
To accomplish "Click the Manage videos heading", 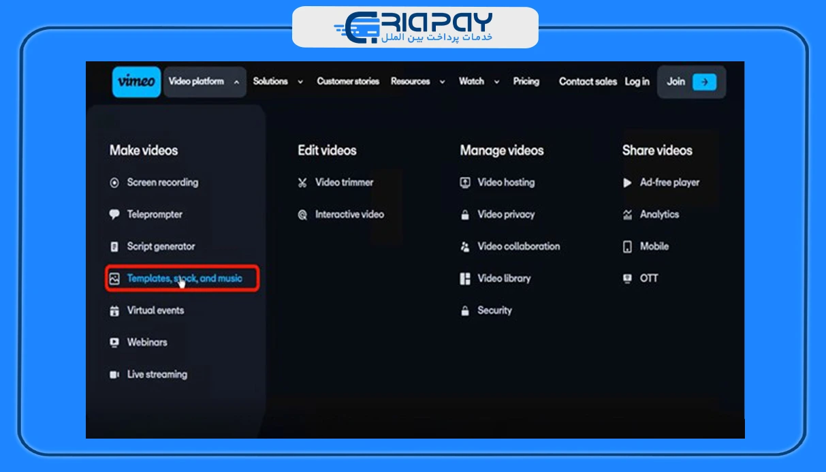I will coord(502,151).
